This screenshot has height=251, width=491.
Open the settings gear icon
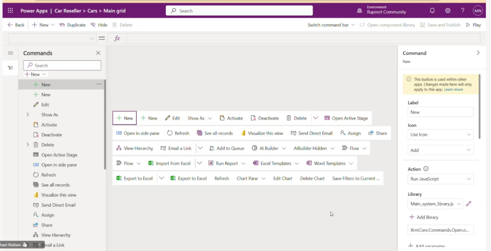[x=447, y=11]
